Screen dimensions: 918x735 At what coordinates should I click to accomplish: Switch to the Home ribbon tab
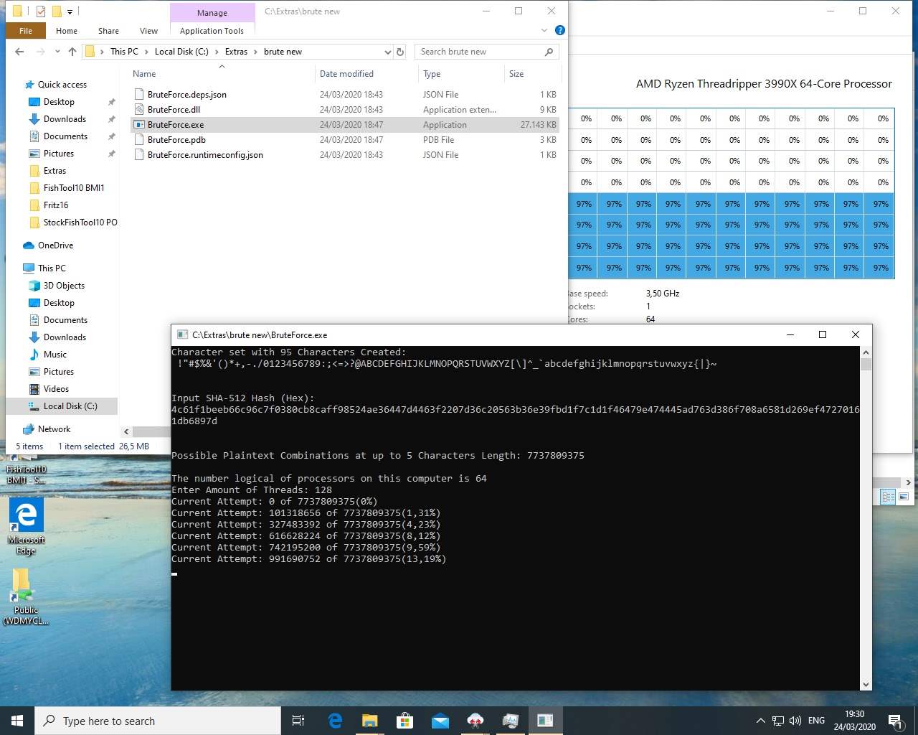(x=67, y=31)
